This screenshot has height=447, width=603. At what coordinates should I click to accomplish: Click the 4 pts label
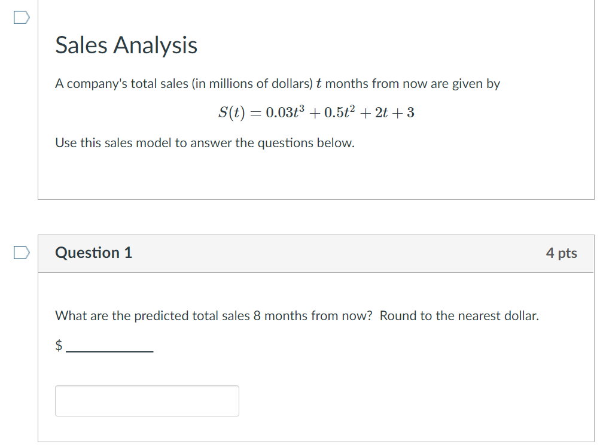point(562,253)
